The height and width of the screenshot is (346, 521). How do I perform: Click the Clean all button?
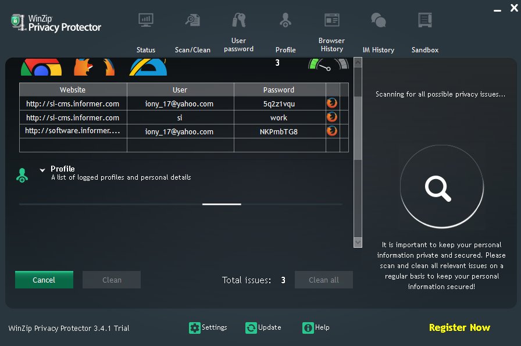point(324,280)
